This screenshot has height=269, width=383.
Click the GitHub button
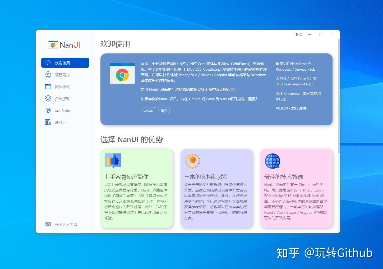pyautogui.click(x=147, y=111)
